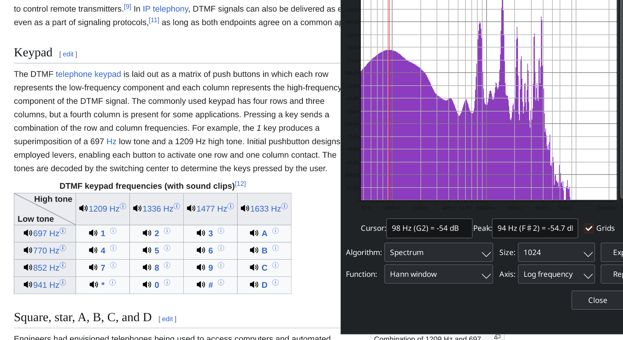
Task: Open the Algorithm Spectrum dropdown
Action: [x=438, y=252]
